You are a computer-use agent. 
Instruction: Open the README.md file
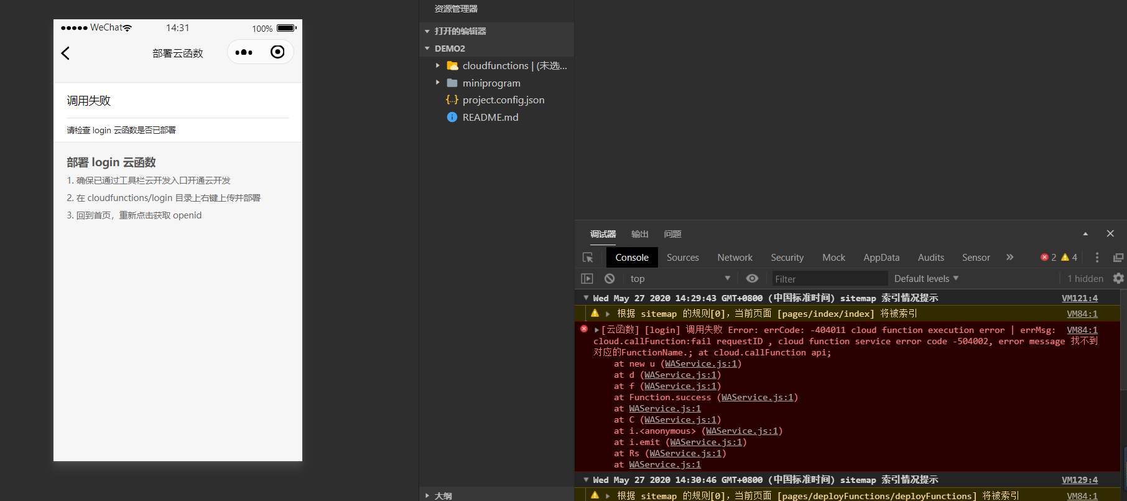coord(490,117)
